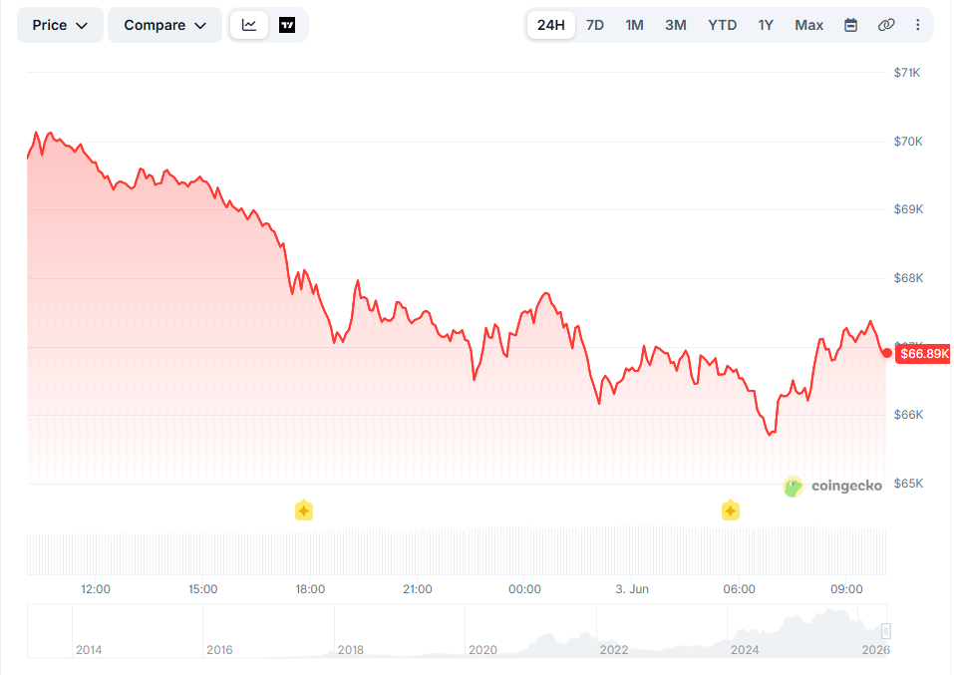Click the CoinGecko logo on chart
This screenshot has height=675, width=954.
[x=832, y=487]
